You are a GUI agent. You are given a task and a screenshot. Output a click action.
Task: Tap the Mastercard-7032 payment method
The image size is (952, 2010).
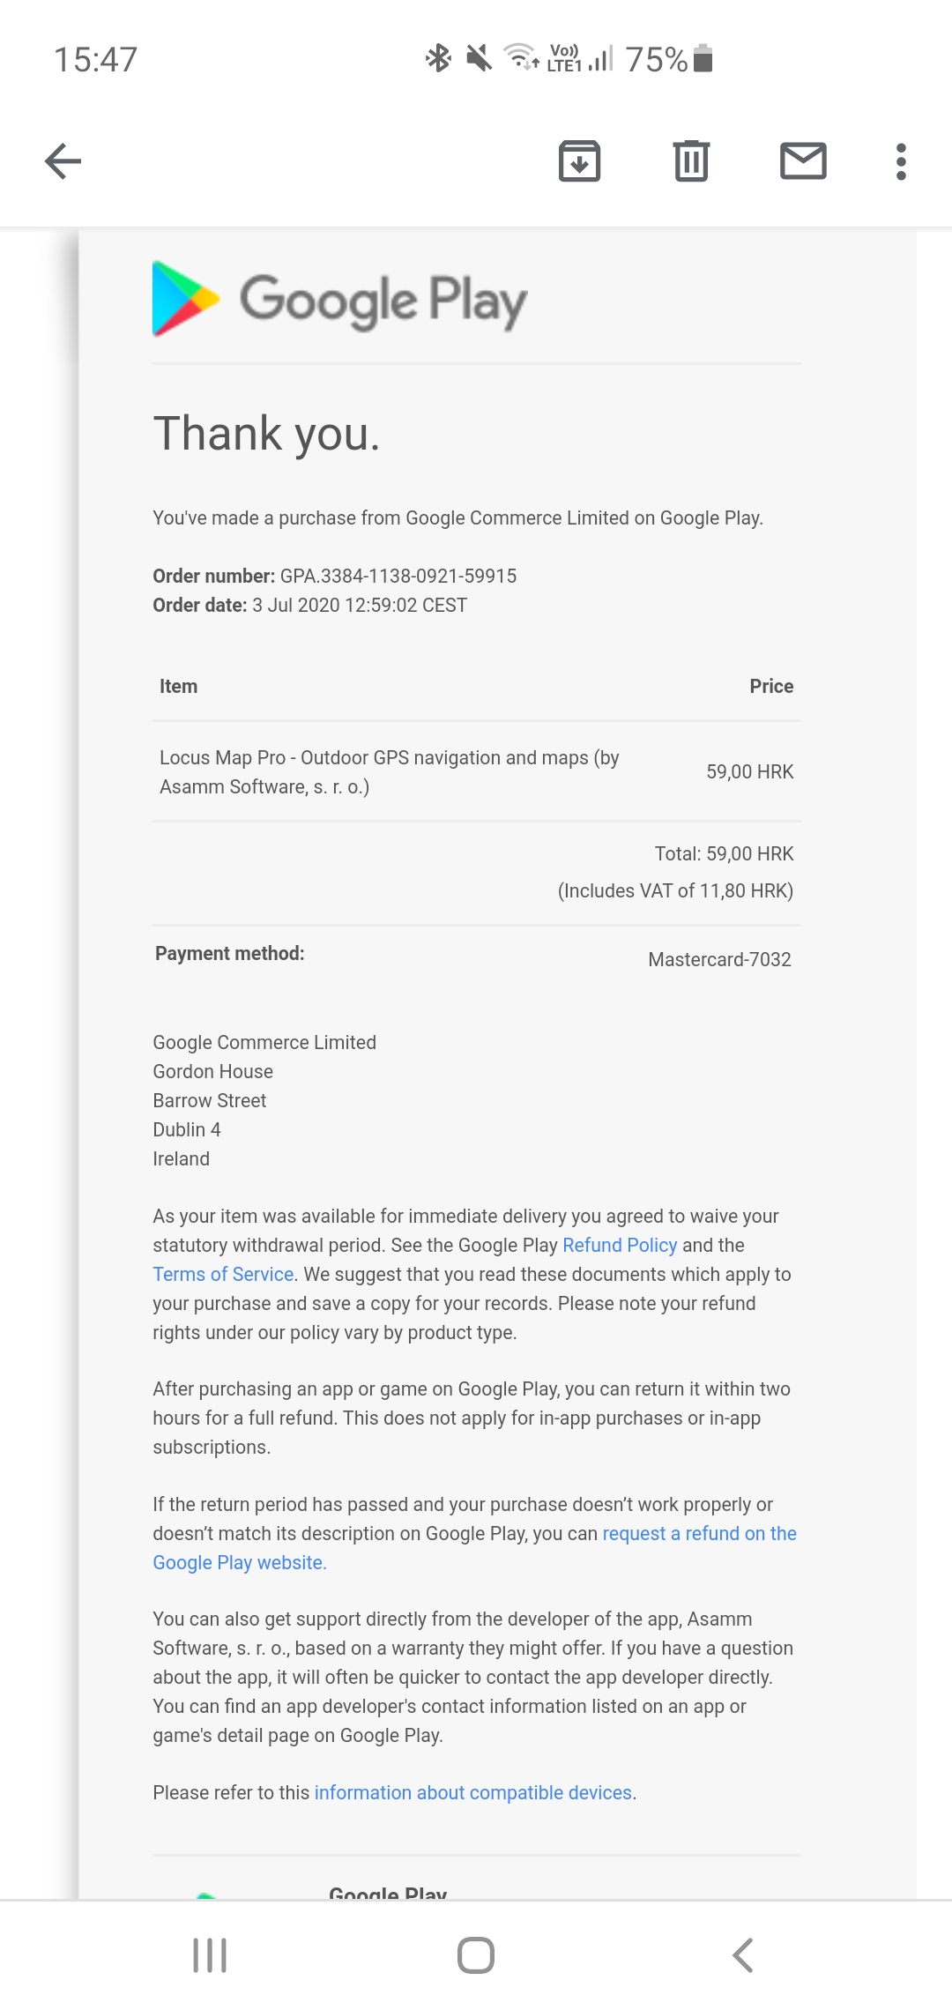click(x=719, y=959)
